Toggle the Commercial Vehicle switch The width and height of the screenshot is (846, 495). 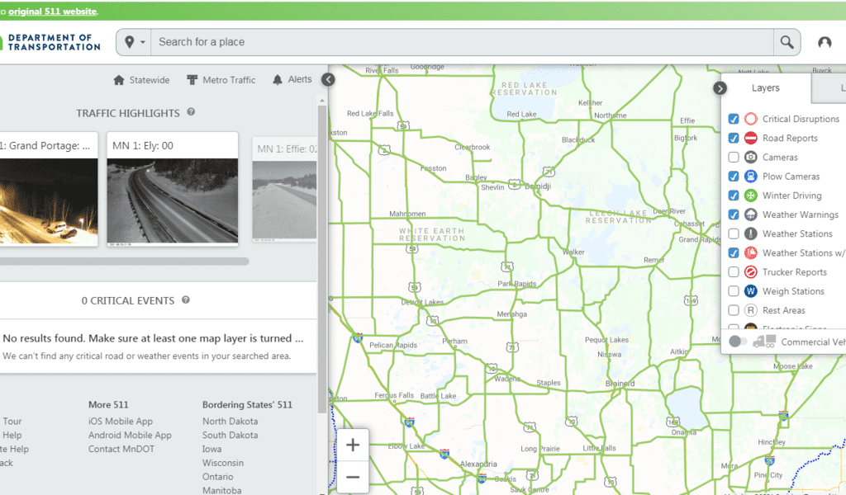click(x=738, y=342)
